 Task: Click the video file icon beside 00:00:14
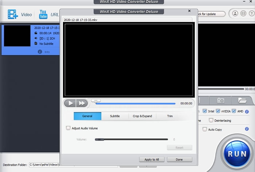(36, 33)
